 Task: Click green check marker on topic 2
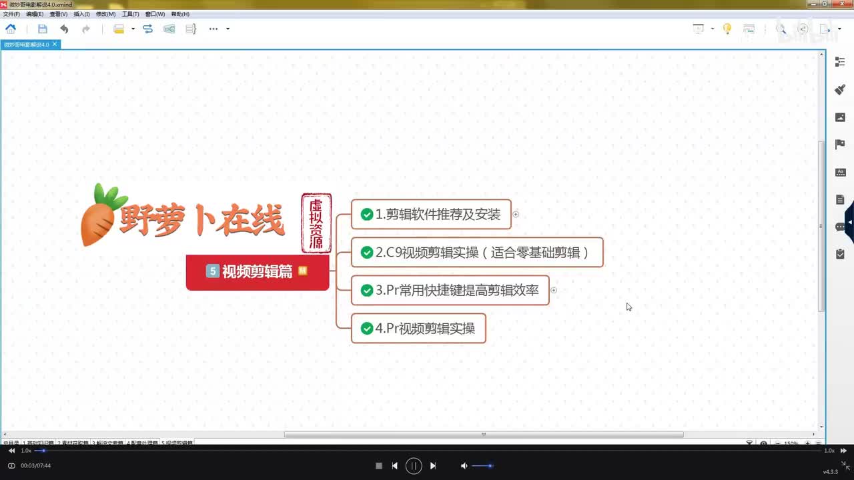[x=366, y=252]
